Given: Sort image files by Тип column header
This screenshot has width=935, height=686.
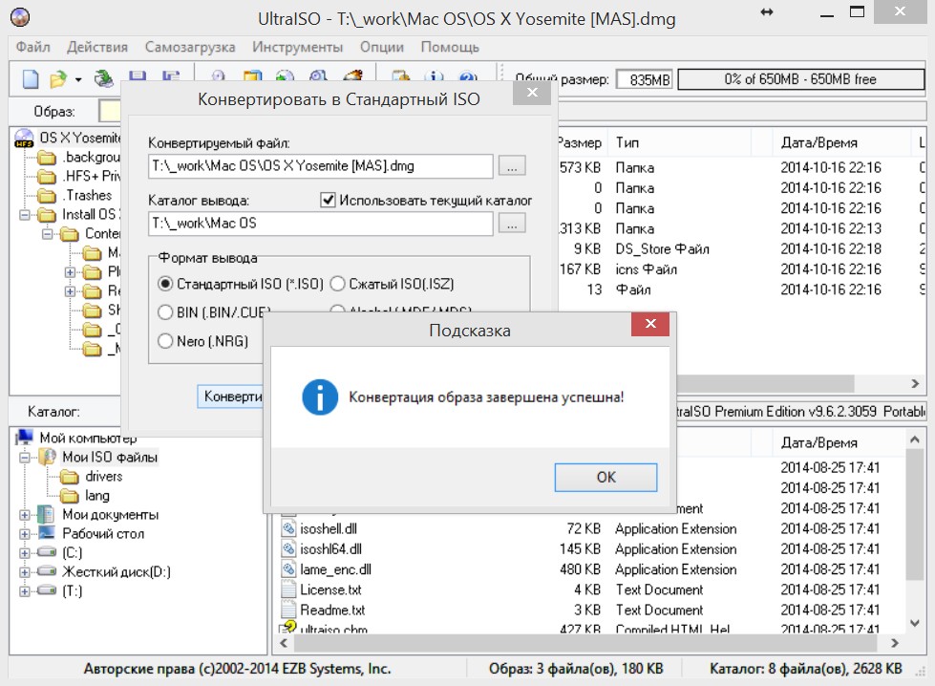Looking at the screenshot, I should (x=679, y=142).
